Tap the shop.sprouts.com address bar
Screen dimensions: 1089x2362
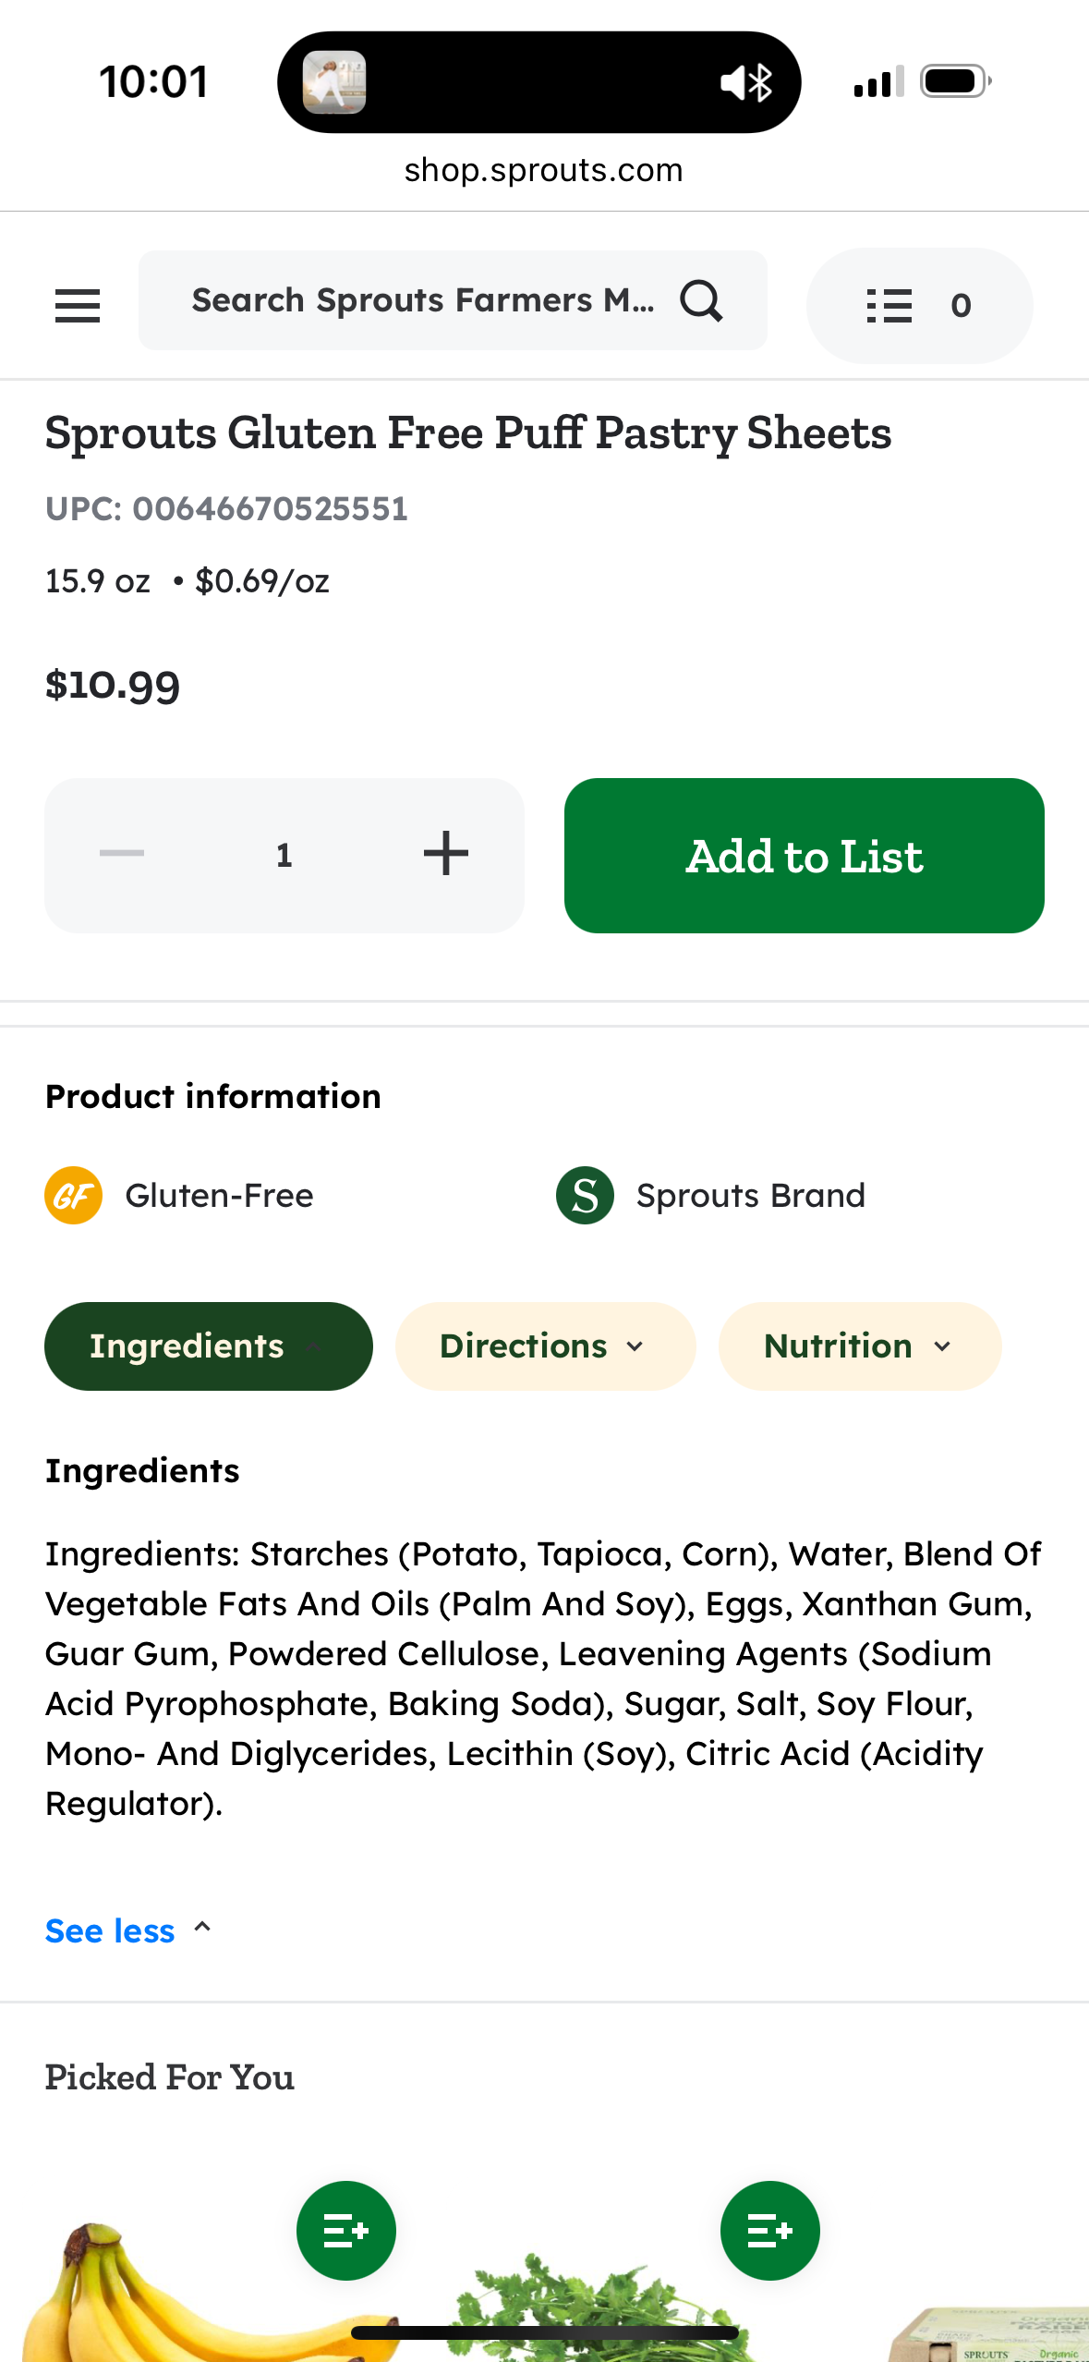[x=543, y=171]
